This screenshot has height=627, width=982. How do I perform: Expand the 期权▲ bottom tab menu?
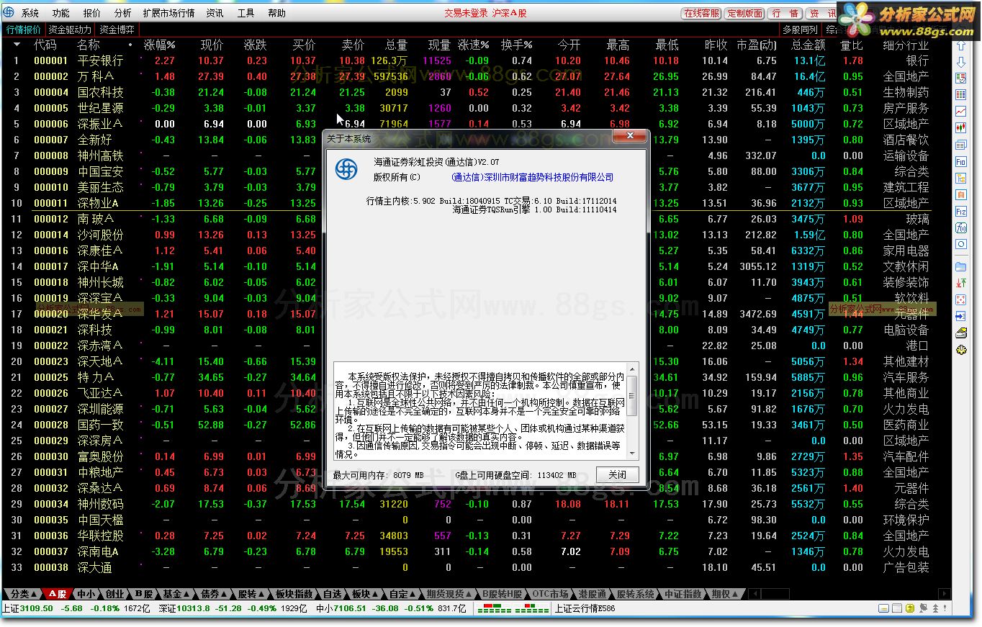[725, 594]
